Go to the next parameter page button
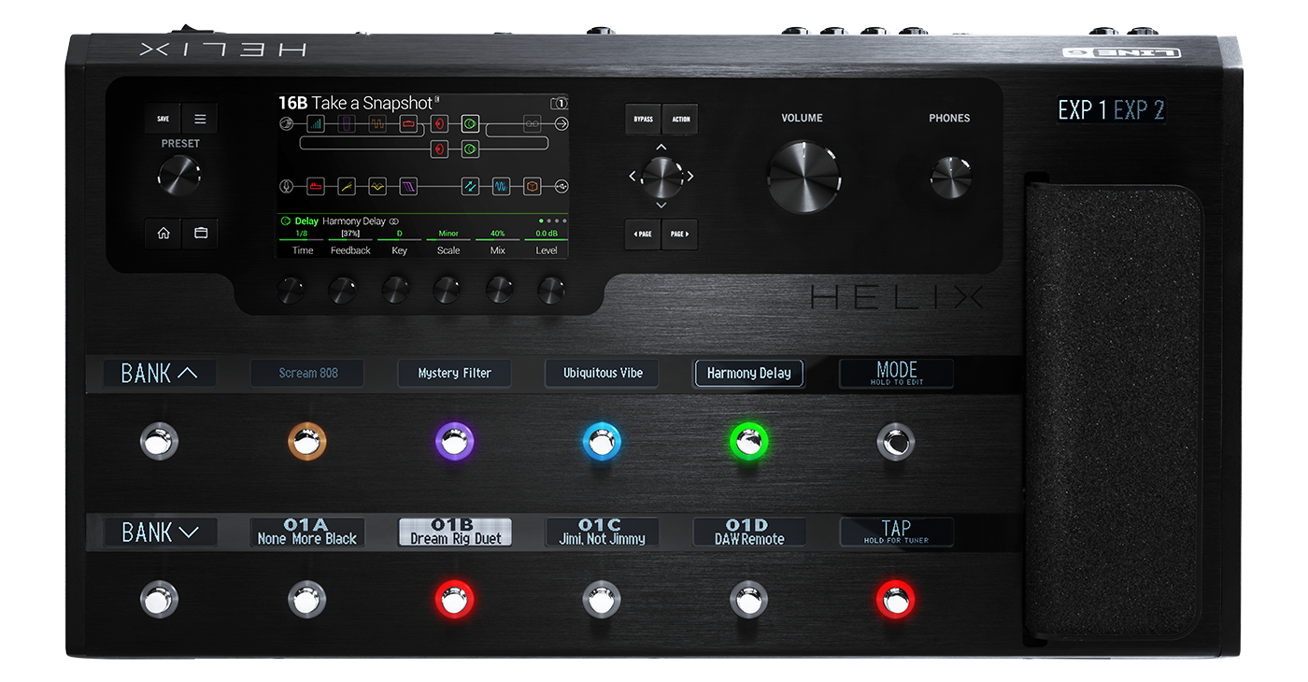Screen dimensions: 1308x682 click(x=680, y=234)
